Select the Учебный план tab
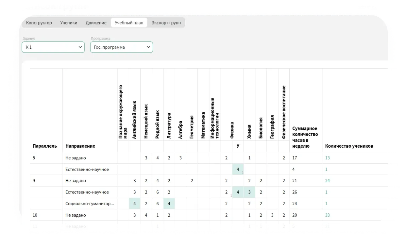This screenshot has height=246, width=406. (129, 23)
